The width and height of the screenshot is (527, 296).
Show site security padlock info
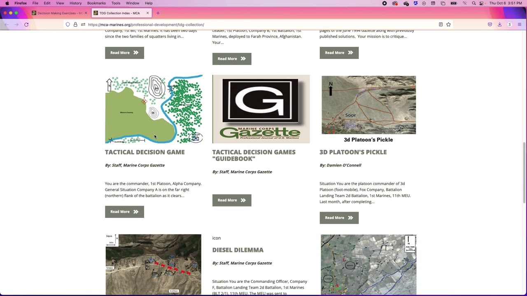(x=75, y=25)
